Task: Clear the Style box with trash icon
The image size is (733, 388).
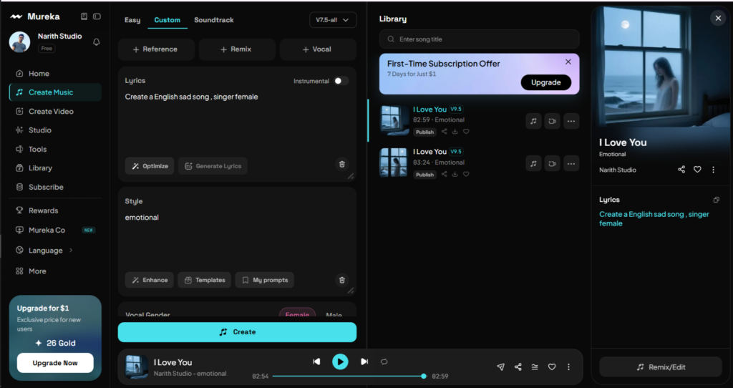Action: point(342,280)
